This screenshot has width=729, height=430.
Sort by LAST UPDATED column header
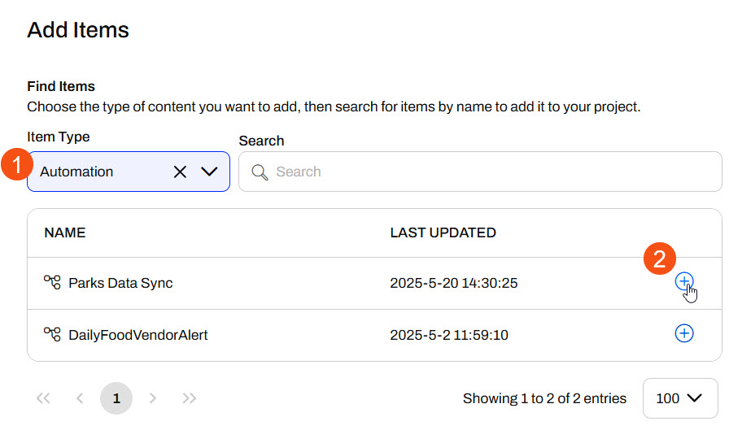pos(443,232)
